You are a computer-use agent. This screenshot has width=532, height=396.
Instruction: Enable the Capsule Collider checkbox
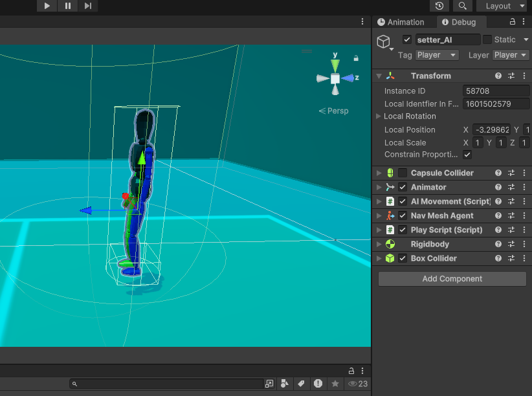(403, 173)
